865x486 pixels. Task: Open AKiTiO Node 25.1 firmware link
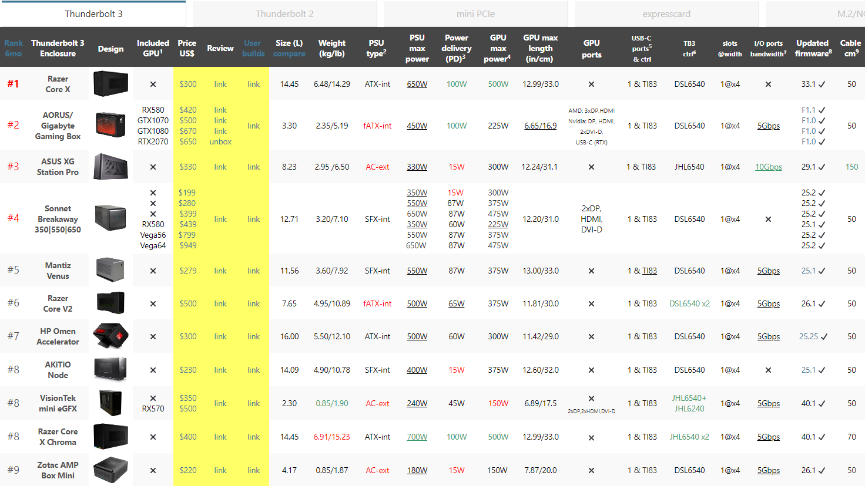coord(809,370)
